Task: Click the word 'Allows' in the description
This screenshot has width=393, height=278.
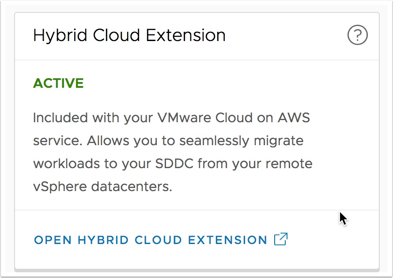Action: 108,141
